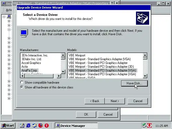The width and height of the screenshot is (172, 129).
Task: Select manufacturer Accel Graphics
Action: [31, 63]
